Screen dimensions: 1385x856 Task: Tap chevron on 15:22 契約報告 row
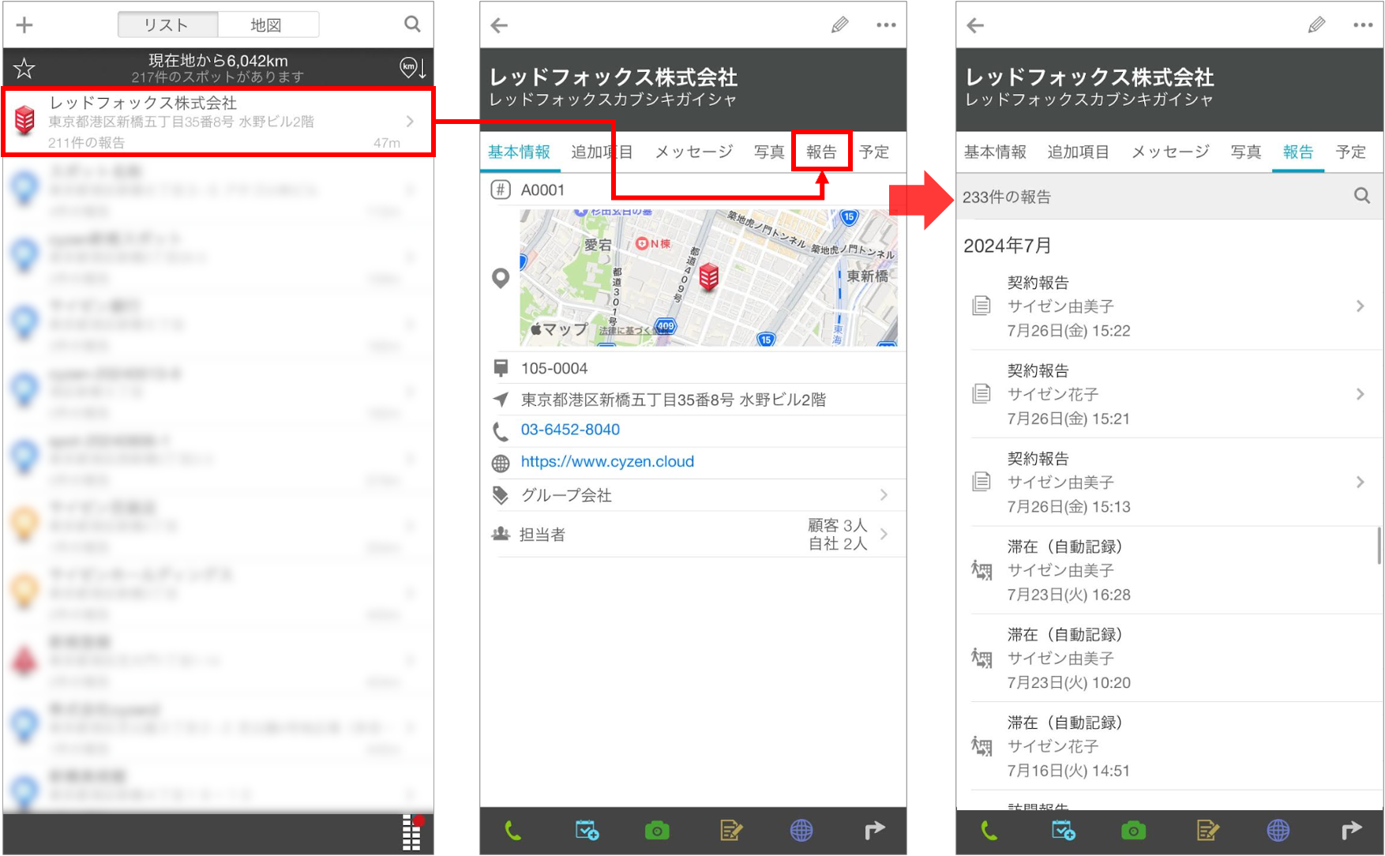pos(1361,306)
